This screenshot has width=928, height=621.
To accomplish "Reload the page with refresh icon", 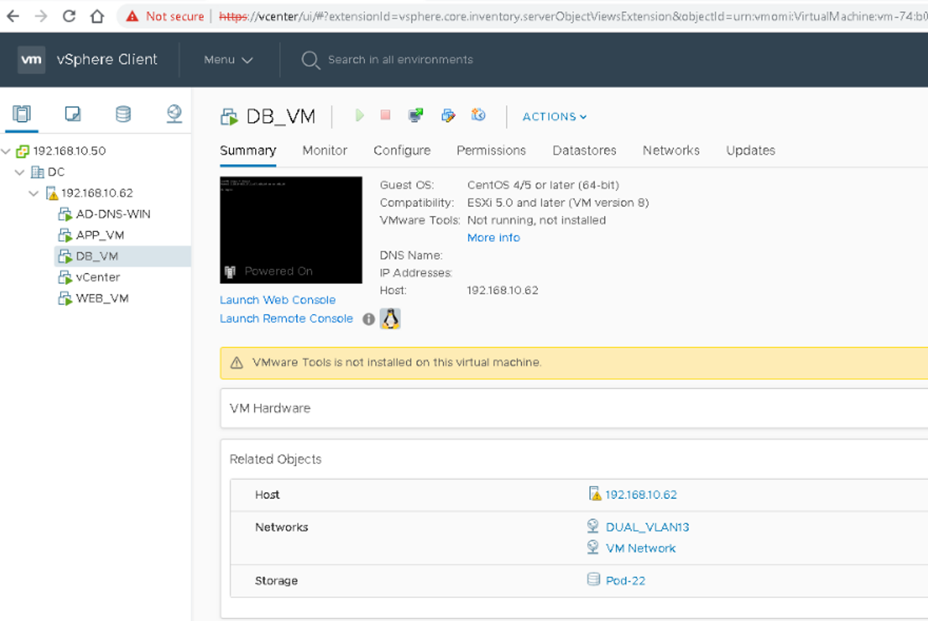I will point(70,16).
